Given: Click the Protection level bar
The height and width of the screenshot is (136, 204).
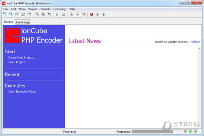Looking at the screenshot, I should click(152, 132).
